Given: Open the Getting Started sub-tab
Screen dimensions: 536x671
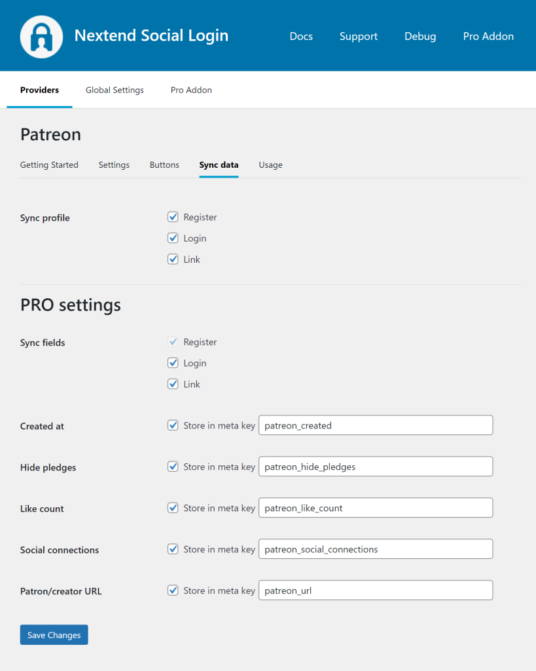Looking at the screenshot, I should point(49,165).
